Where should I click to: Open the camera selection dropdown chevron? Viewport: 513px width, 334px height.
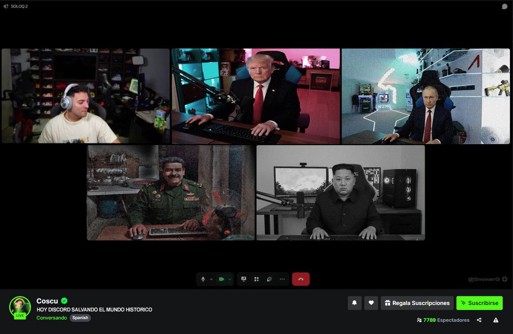[x=230, y=279]
